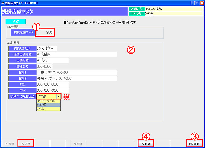Click the 店舗名称 field showing 9999:CSS本部
Viewport: 205px width, 148px height.
tap(174, 9)
